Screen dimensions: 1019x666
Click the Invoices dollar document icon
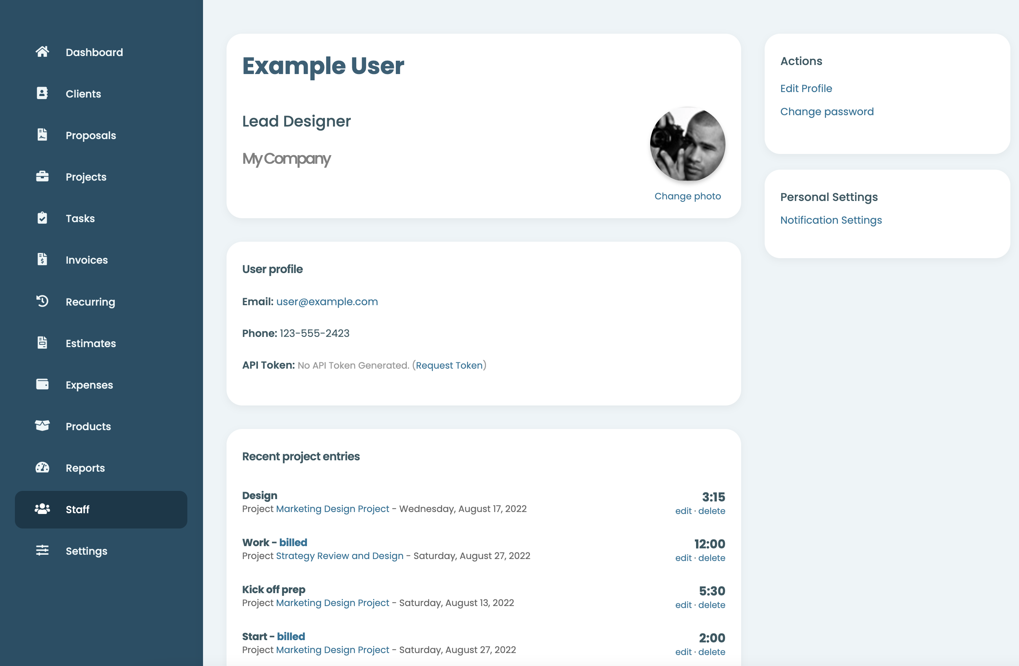[x=42, y=259]
